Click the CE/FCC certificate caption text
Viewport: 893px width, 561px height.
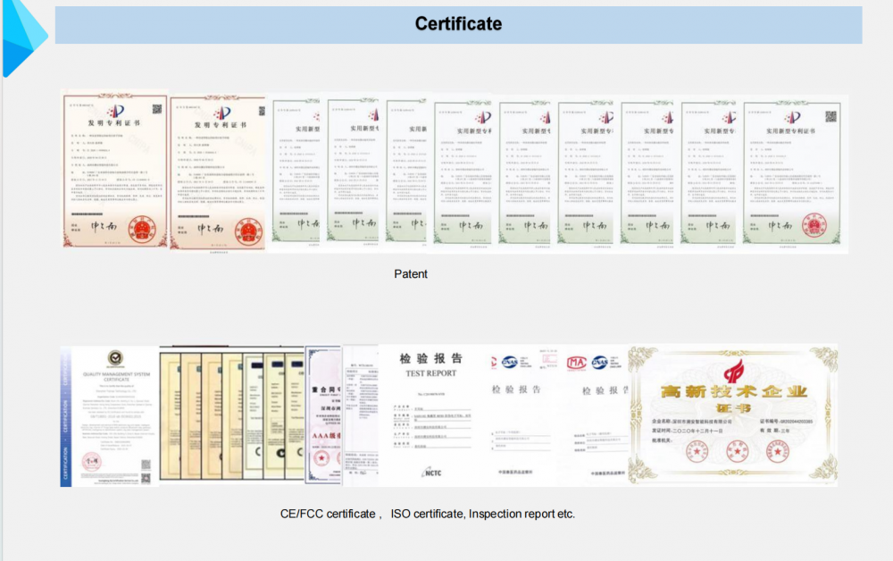pyautogui.click(x=428, y=514)
